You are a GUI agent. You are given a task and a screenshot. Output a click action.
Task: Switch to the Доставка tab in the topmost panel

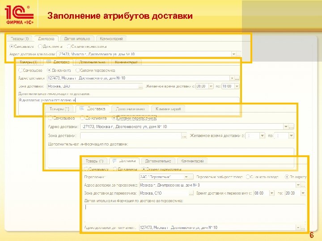tap(46, 38)
